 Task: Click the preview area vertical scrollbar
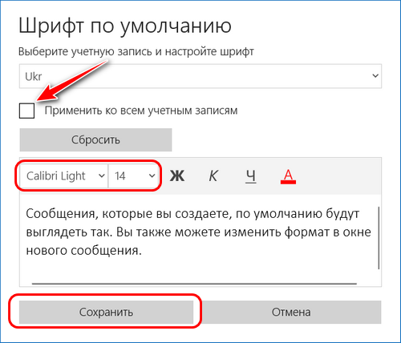tap(379, 238)
